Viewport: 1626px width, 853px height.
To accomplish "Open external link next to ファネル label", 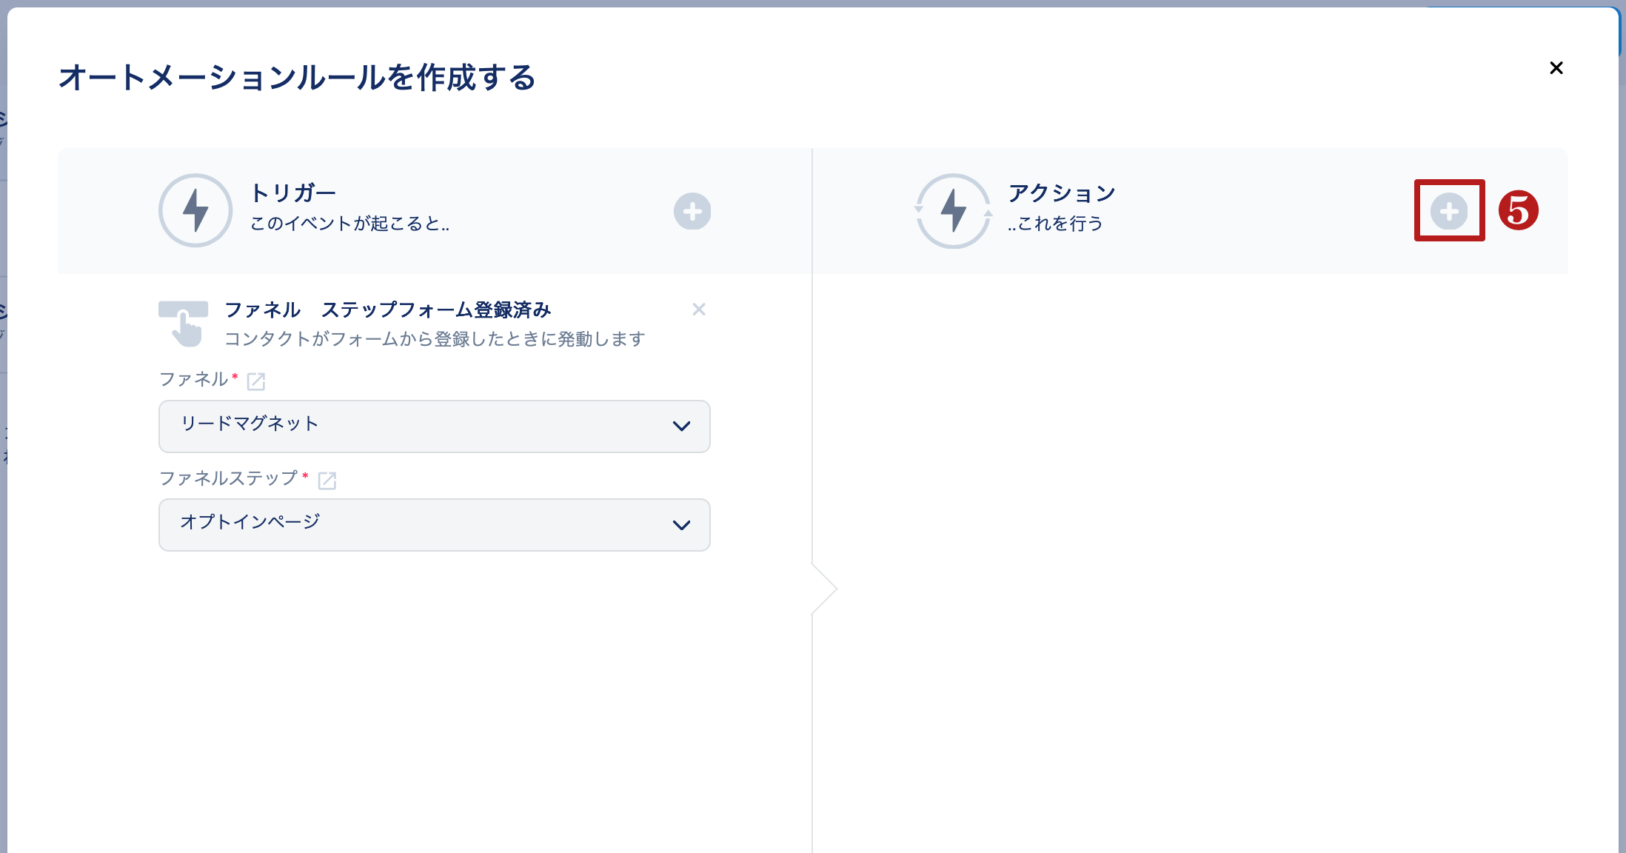I will pyautogui.click(x=256, y=381).
